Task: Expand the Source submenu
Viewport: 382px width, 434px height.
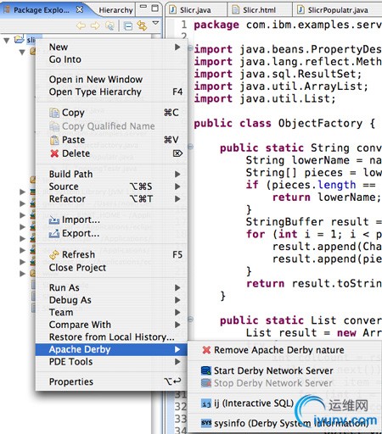Action: pyautogui.click(x=111, y=186)
